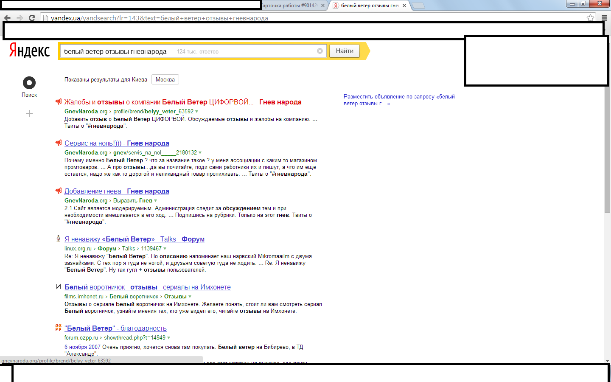Click 'Разместить объявление по запросу' ad link

tap(399, 100)
